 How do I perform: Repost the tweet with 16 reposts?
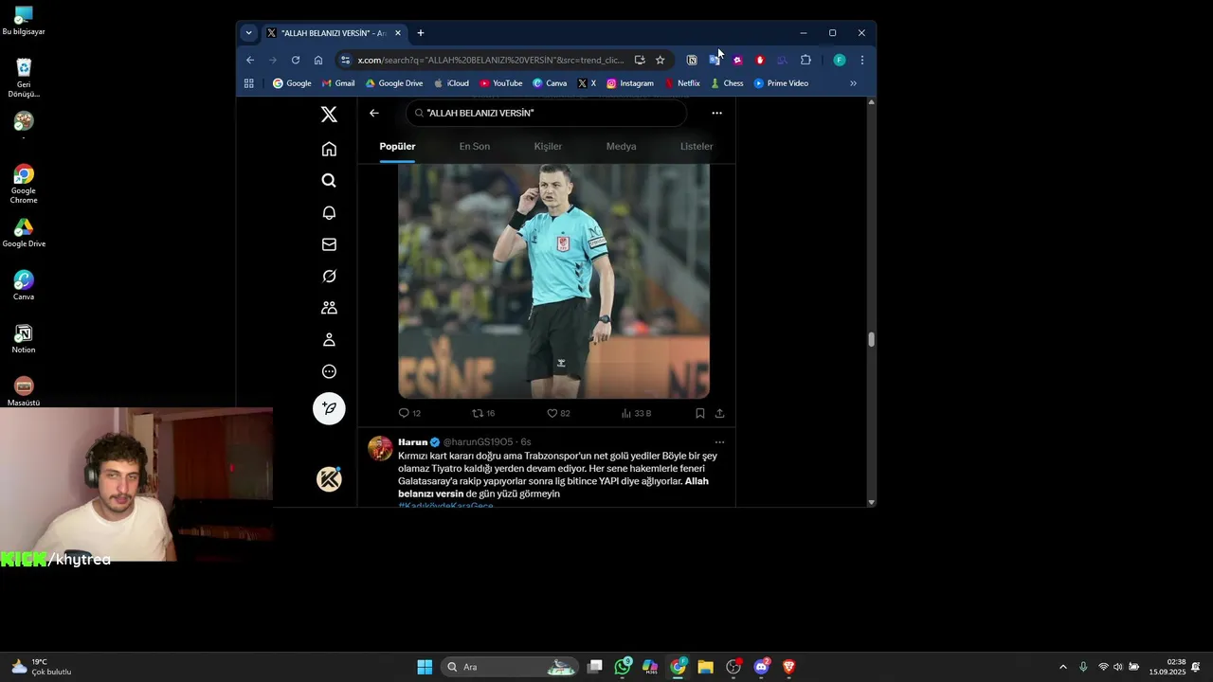(483, 413)
